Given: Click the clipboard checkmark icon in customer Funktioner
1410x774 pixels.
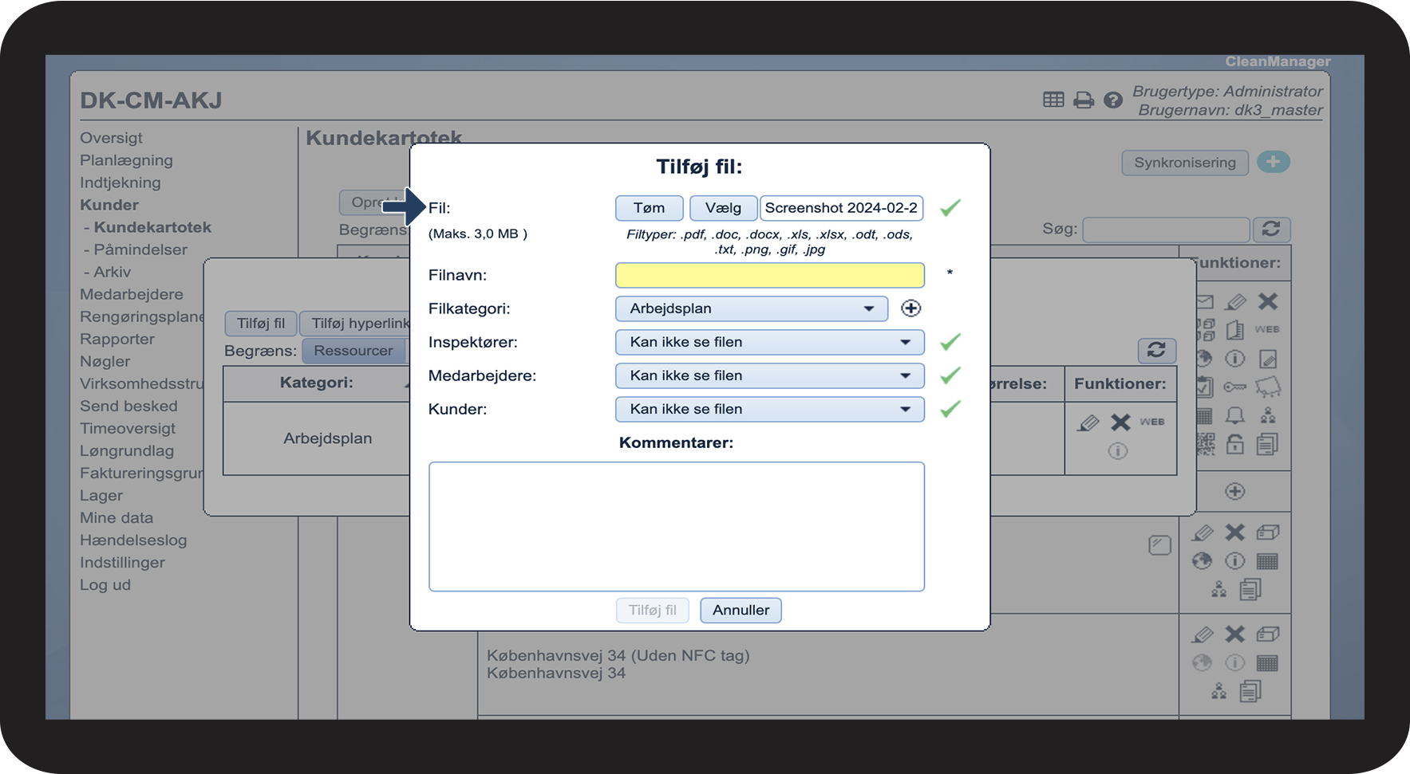Looking at the screenshot, I should [x=1205, y=387].
